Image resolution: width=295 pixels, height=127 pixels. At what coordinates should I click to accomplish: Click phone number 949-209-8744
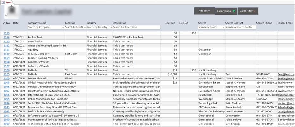pyautogui.click(x=267, y=116)
